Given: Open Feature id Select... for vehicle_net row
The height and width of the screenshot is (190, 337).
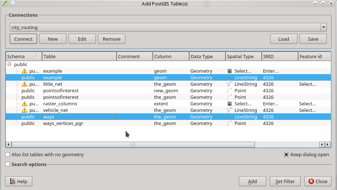Looking at the screenshot, I should (308, 110).
